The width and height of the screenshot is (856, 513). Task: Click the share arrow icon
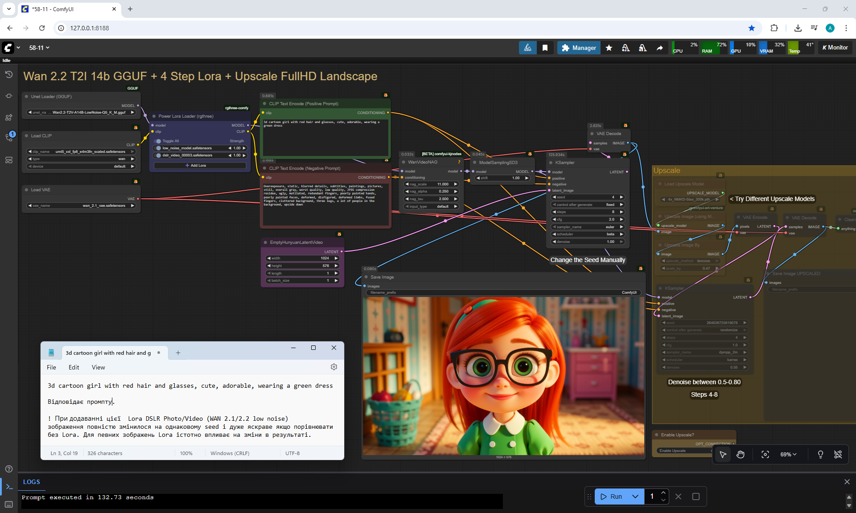click(x=659, y=48)
